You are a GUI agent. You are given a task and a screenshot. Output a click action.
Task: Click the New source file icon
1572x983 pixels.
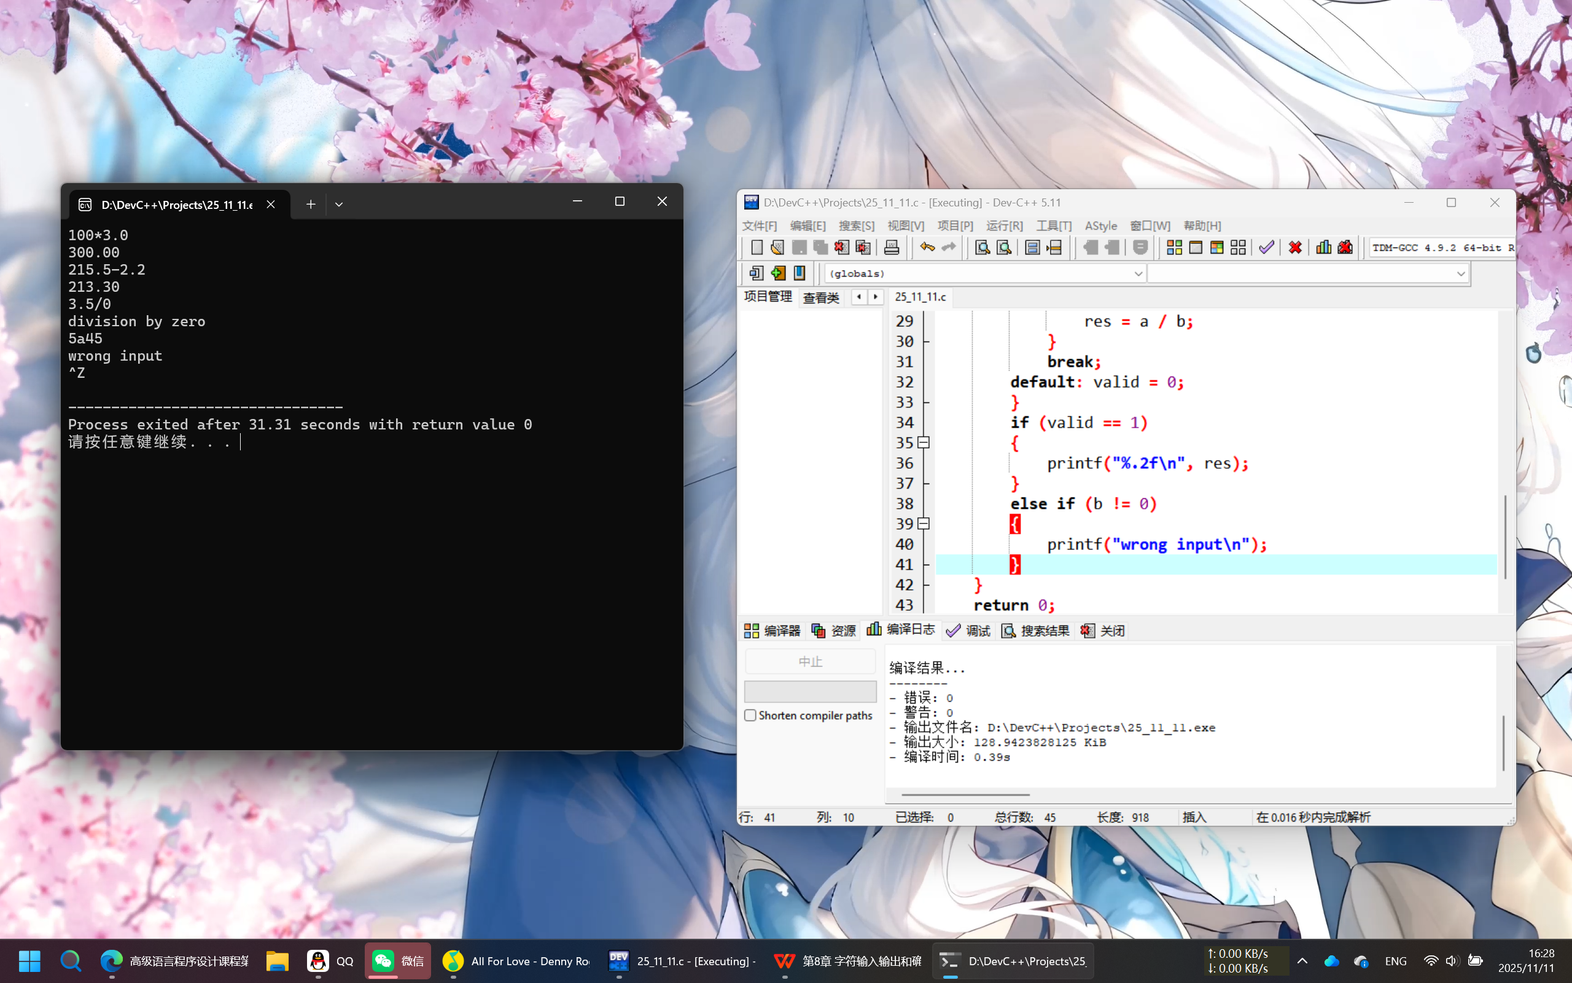[x=756, y=248]
